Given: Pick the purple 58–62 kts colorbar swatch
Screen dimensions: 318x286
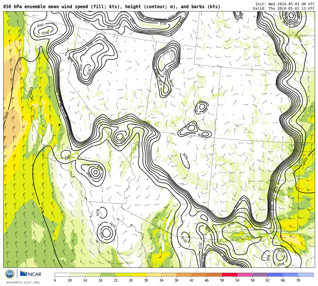Looking at the screenshot, I should [260, 275].
